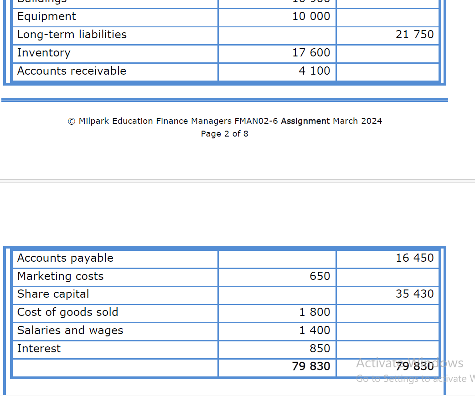Click the Milpark Education copyright footer line

225,121
